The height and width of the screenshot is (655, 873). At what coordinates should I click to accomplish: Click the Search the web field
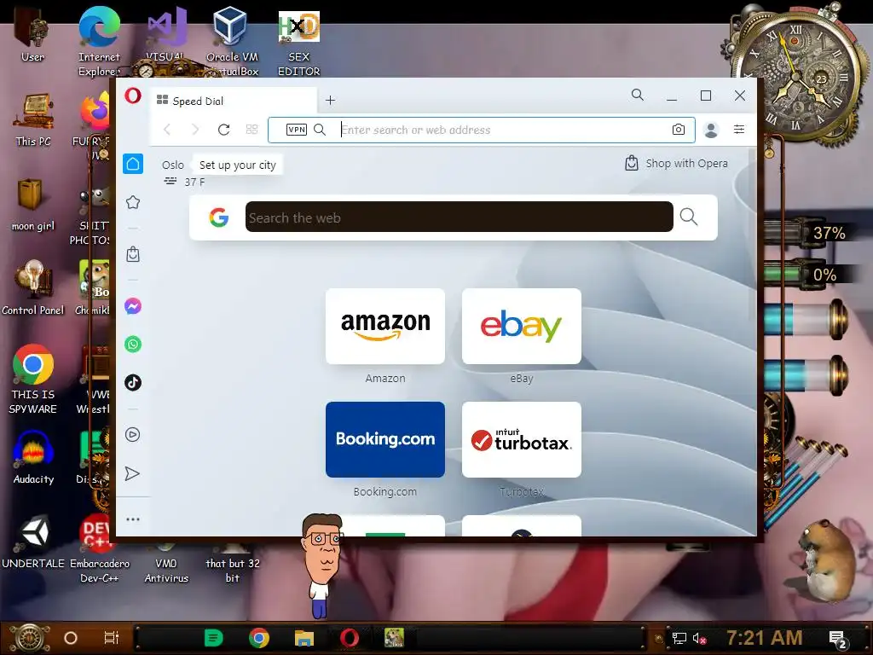pyautogui.click(x=460, y=217)
